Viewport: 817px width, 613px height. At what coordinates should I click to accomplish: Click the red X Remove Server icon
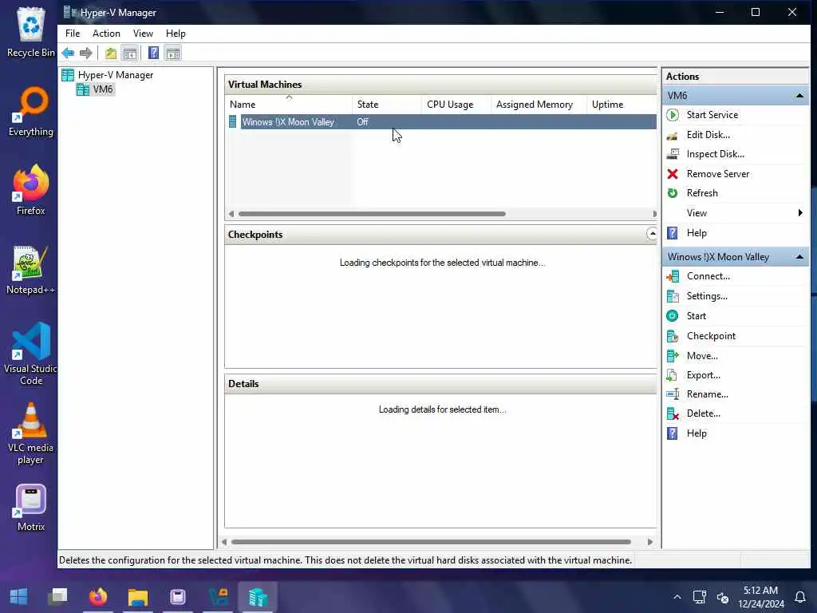[672, 174]
